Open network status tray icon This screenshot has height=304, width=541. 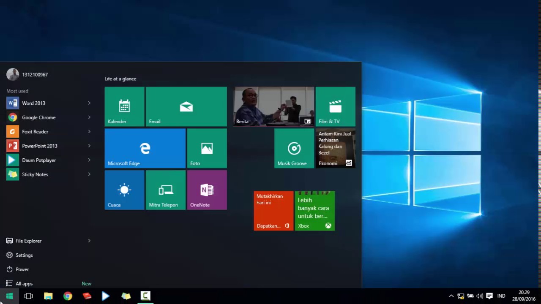[461, 296]
